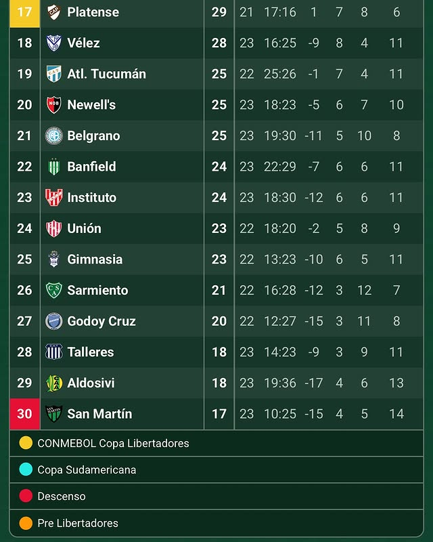The width and height of the screenshot is (433, 542).
Task: Click the Aldosivi yellow-green crest
Action: coord(54,383)
